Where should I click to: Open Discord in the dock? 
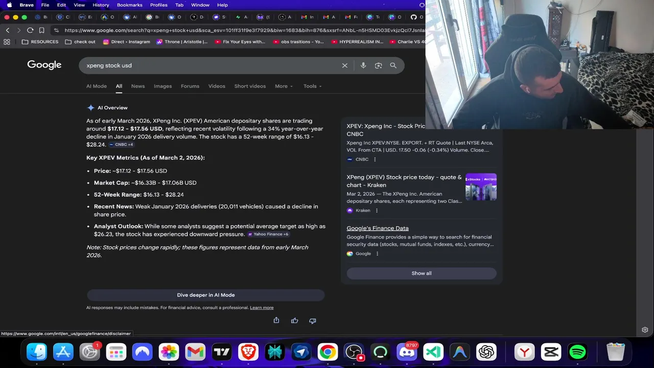407,352
